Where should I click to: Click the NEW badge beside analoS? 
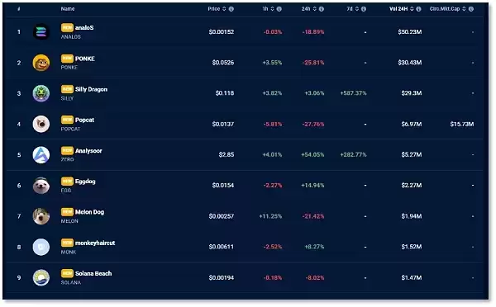tap(67, 27)
